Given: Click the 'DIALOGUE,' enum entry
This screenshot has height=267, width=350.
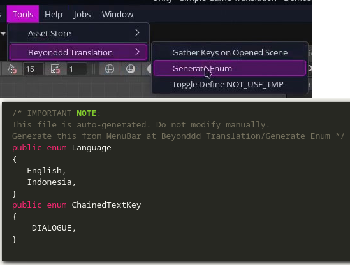Looking at the screenshot, I should 54,228.
